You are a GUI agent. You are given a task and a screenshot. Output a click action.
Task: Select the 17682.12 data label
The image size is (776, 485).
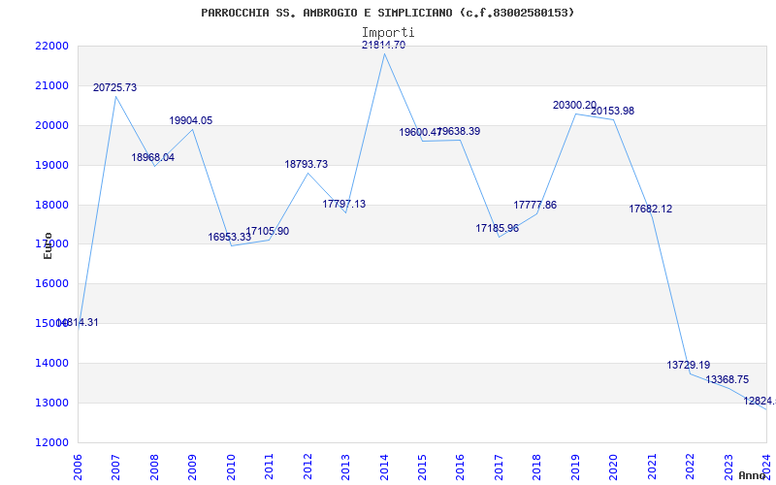[x=651, y=209]
